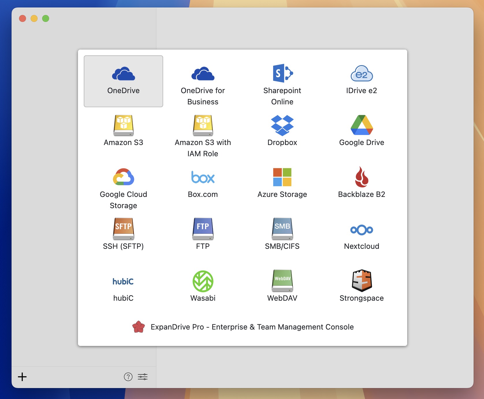The image size is (484, 399).
Task: Choose the Wasabi green icon
Action: tap(203, 281)
